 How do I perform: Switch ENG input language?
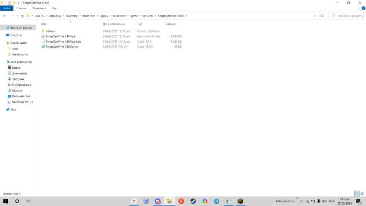pos(332,201)
